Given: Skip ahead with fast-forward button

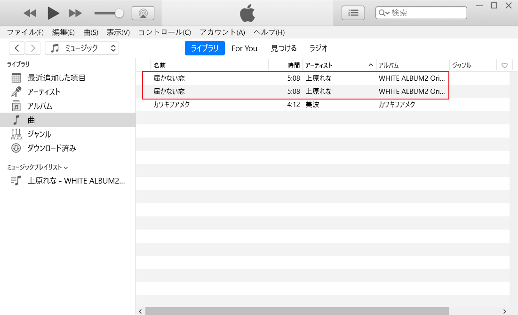Looking at the screenshot, I should coord(75,13).
